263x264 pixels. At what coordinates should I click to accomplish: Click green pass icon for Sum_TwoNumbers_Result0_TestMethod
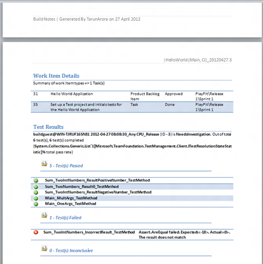[36, 187]
